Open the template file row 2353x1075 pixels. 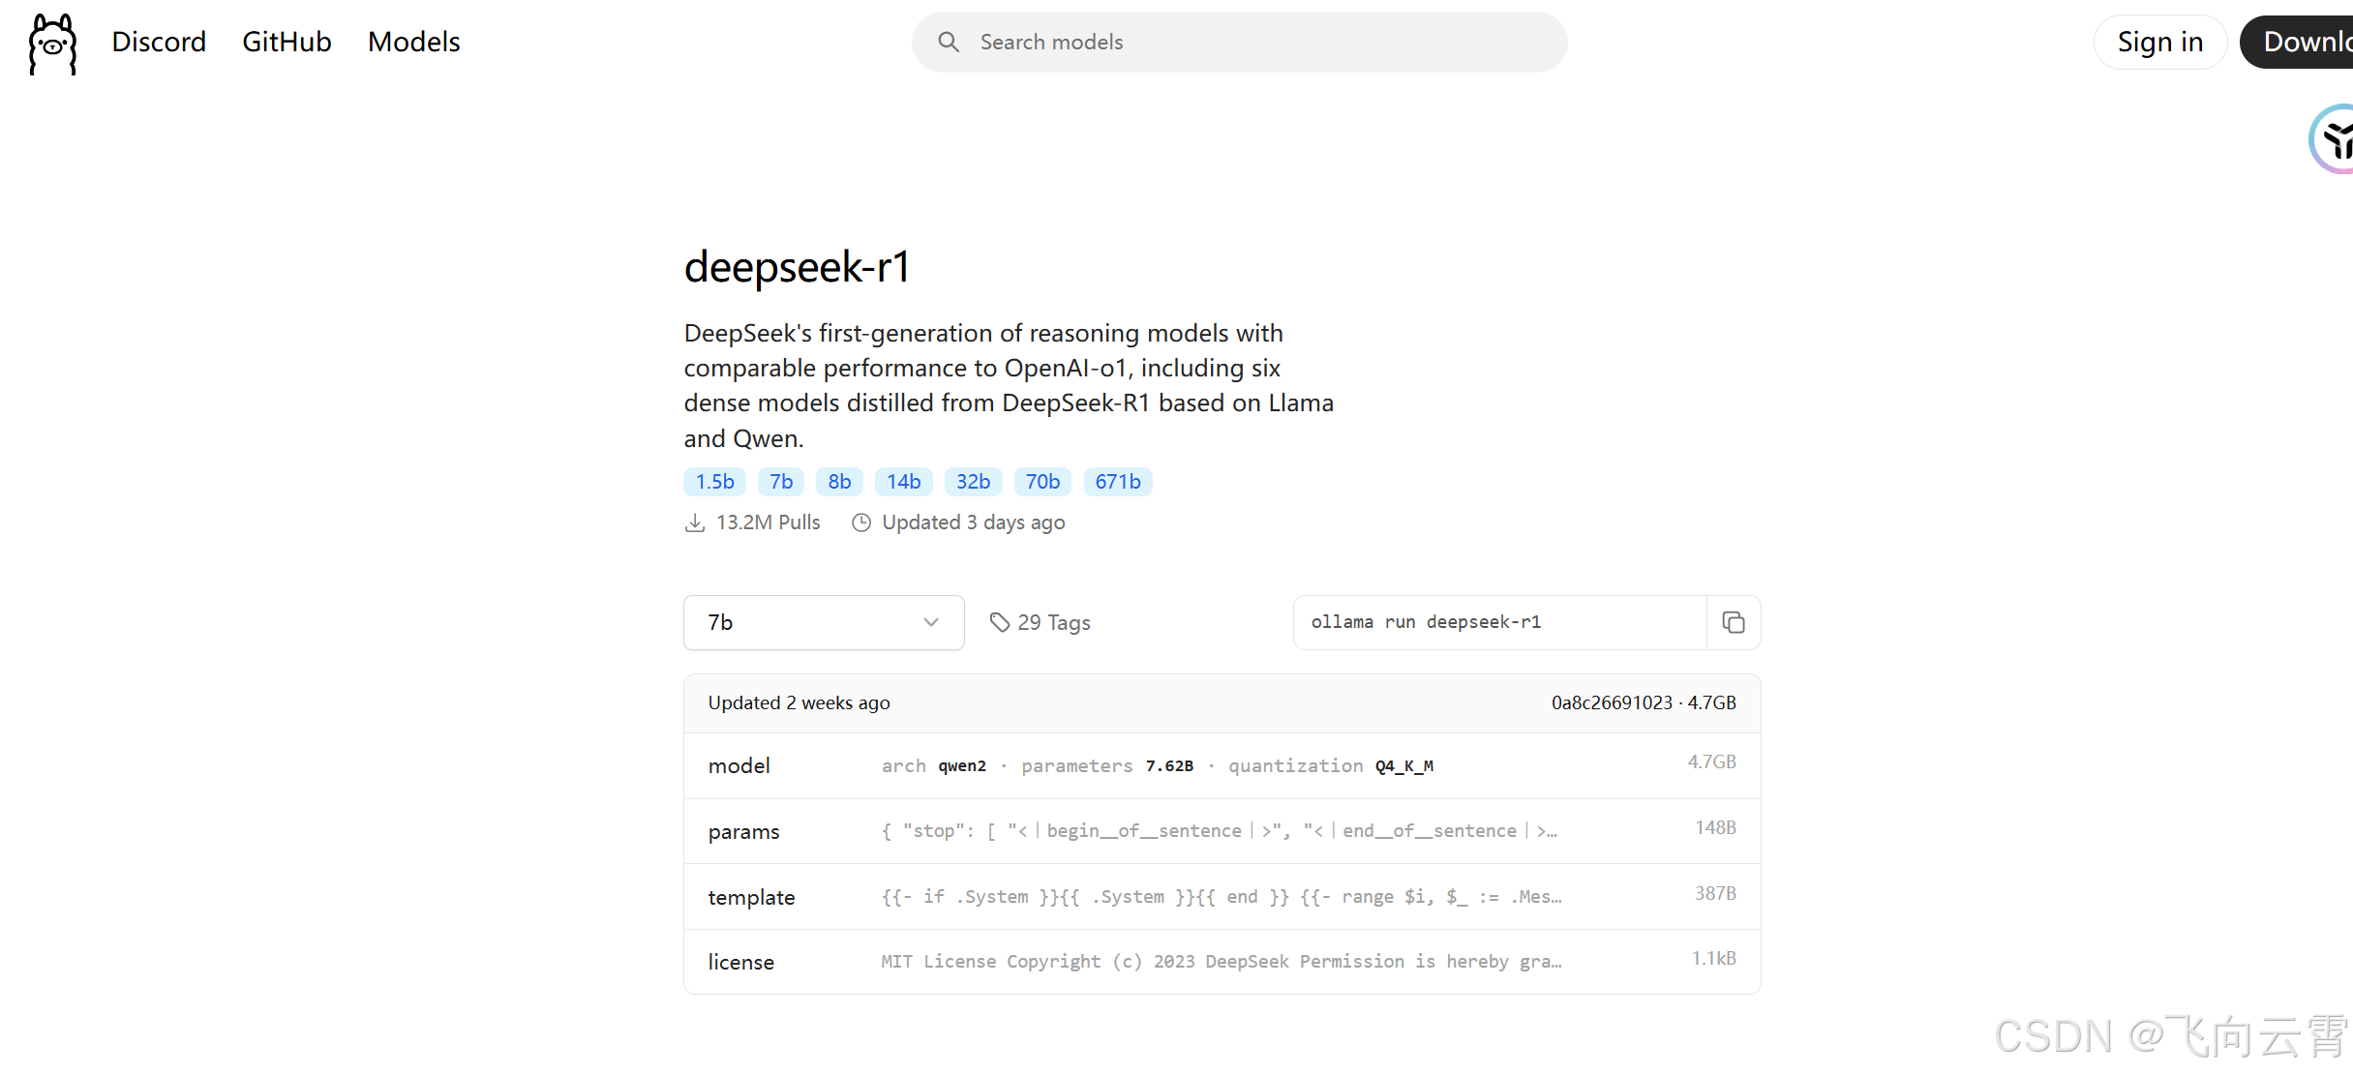coord(1222,897)
